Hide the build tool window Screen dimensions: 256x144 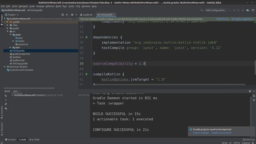click(x=254, y=91)
